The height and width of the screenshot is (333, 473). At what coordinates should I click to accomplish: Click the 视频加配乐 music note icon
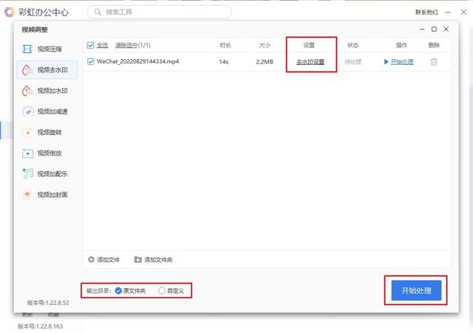coord(28,174)
